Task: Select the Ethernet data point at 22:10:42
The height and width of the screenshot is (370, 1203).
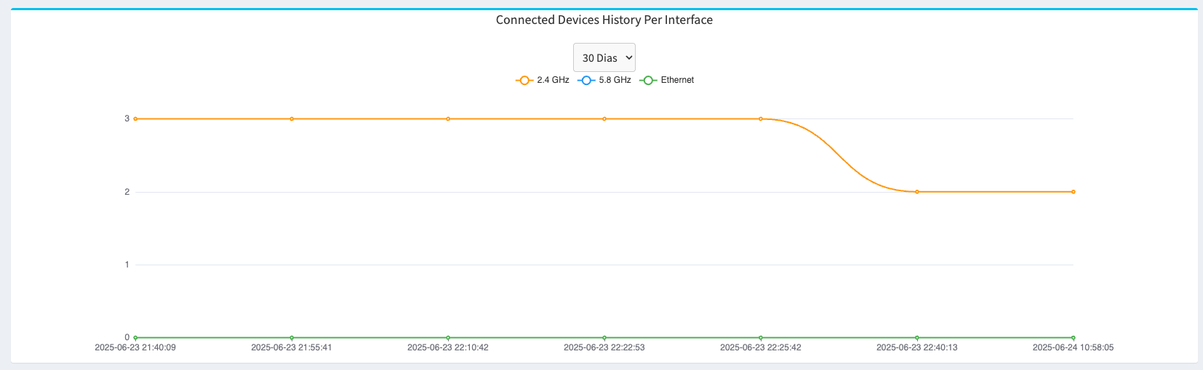Action: tap(448, 337)
